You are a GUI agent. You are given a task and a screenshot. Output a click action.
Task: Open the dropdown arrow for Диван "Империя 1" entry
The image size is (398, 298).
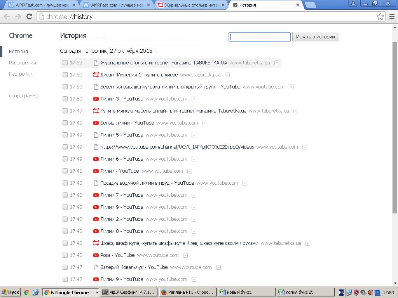pos(227,75)
